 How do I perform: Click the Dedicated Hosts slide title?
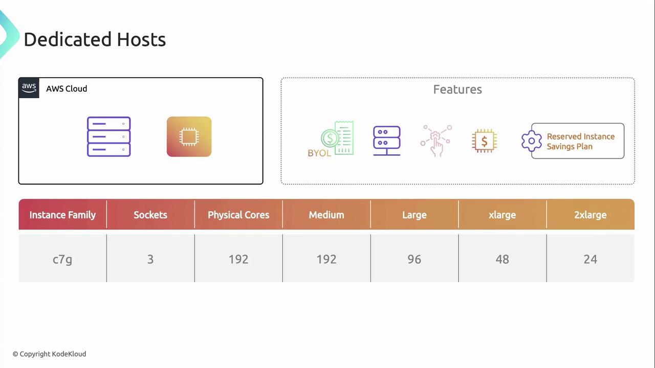point(95,39)
